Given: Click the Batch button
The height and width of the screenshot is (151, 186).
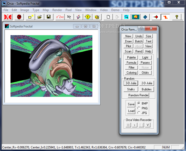Looking at the screenshot, I should coord(139,41).
